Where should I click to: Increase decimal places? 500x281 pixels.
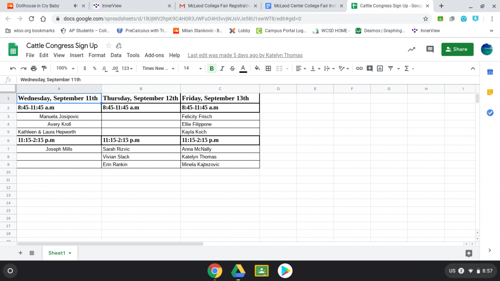(115, 68)
